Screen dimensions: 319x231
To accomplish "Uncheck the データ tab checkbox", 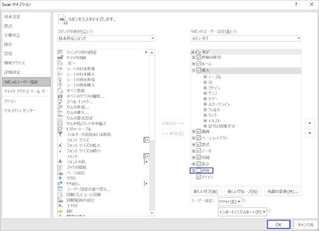I will pos(198,151).
